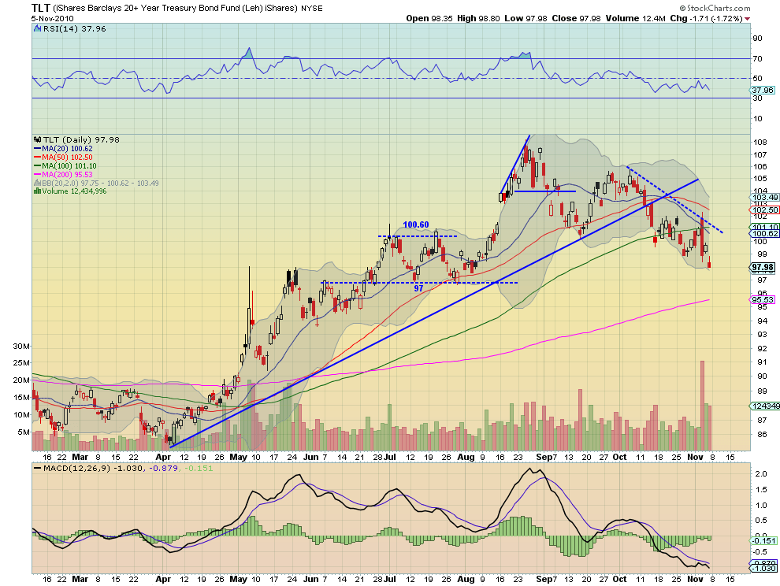Click the 37.96 RSI value tag on the right axis
Screen dimensions: 780x586
pyautogui.click(x=763, y=90)
